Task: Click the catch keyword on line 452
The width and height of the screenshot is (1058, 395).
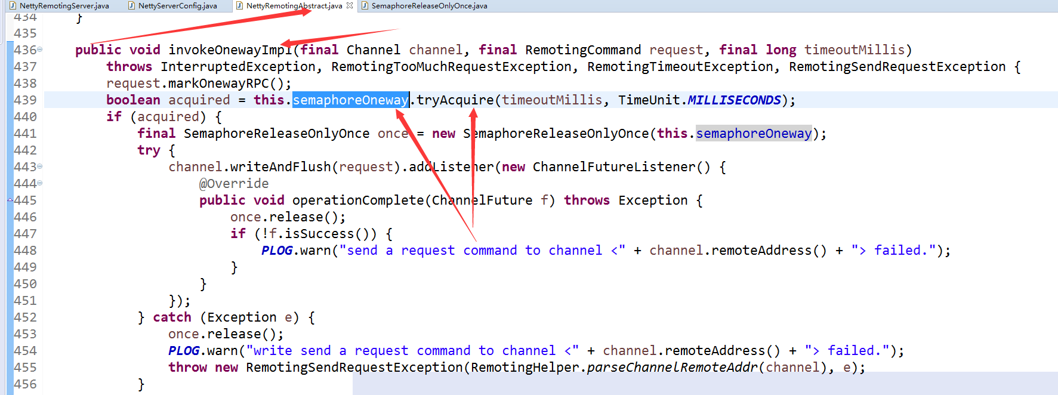Action: click(172, 317)
